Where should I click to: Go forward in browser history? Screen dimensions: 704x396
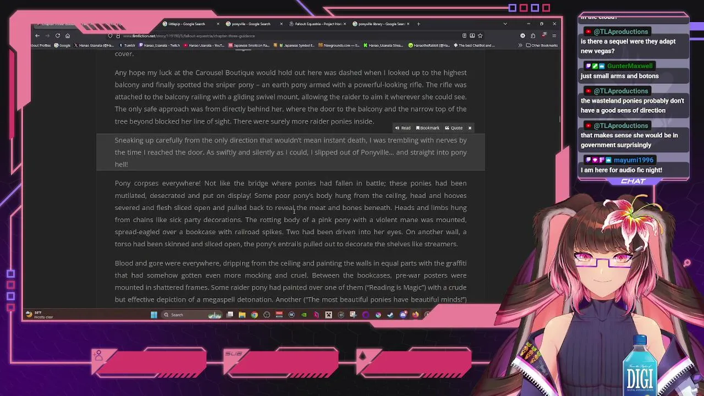(x=47, y=36)
